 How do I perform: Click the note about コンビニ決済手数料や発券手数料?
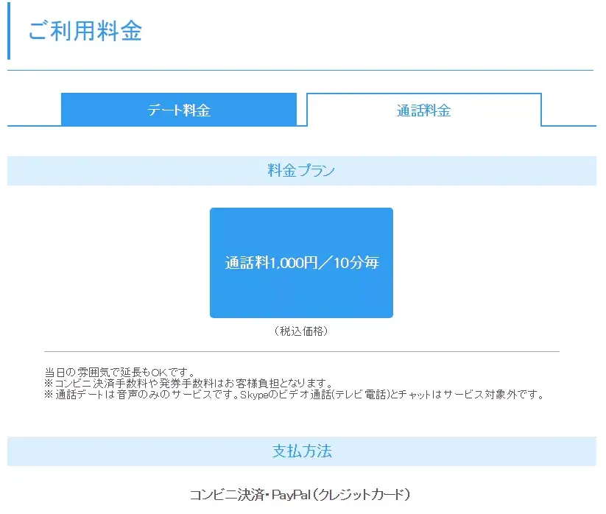click(189, 384)
